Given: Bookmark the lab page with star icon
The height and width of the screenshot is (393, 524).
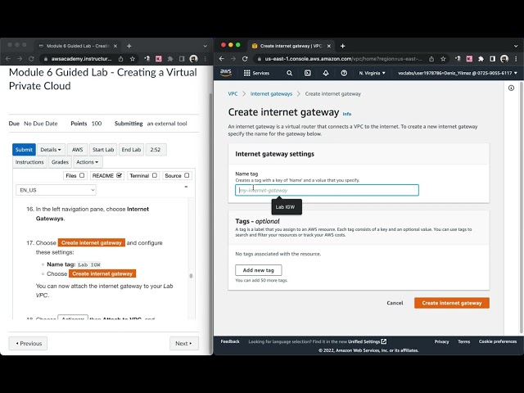Looking at the screenshot, I should click(133, 59).
